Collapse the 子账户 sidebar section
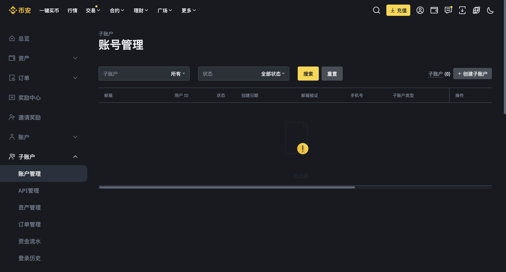The height and width of the screenshot is (272, 506). [43, 157]
